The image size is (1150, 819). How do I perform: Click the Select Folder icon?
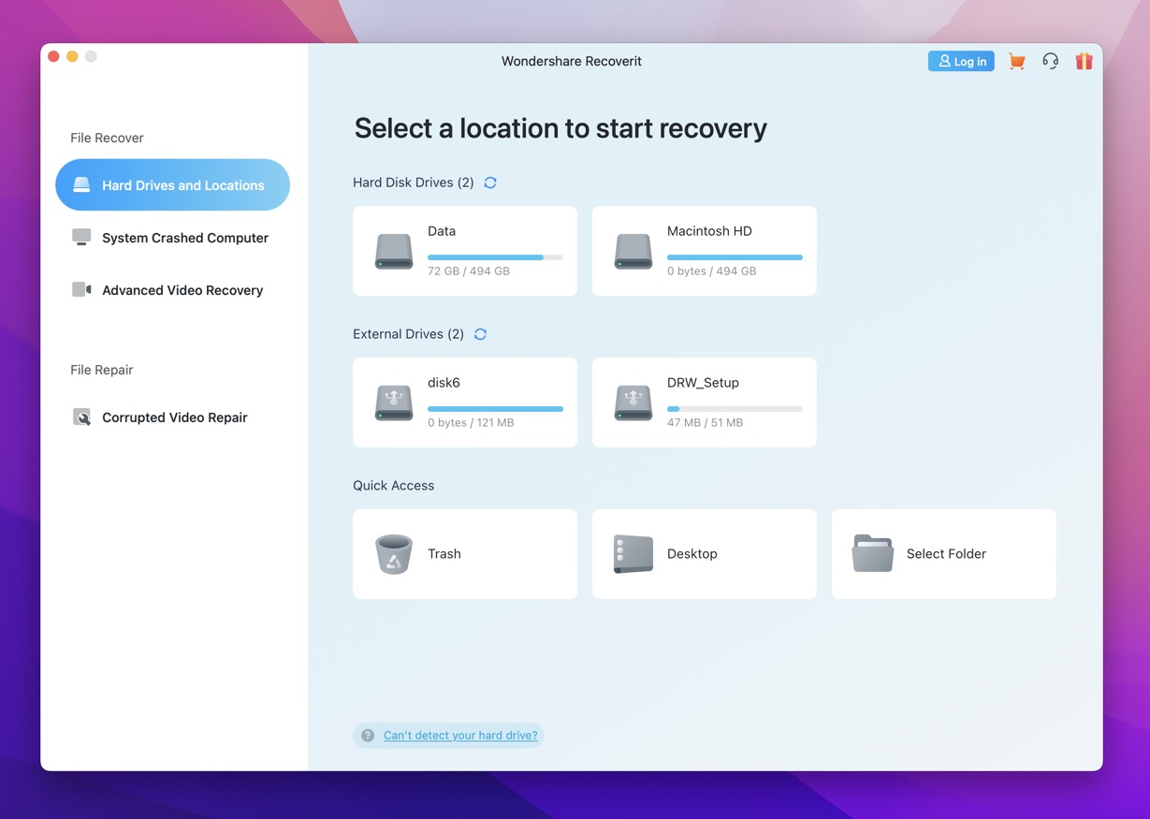click(873, 554)
